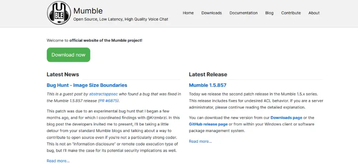Open the Contribute navigation item
358x164 pixels.
coord(291,13)
